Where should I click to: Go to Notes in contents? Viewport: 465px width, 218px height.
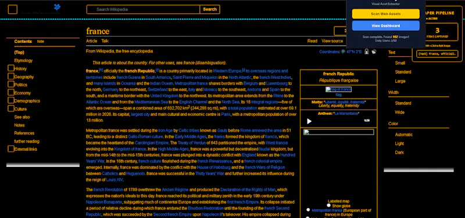19,125
